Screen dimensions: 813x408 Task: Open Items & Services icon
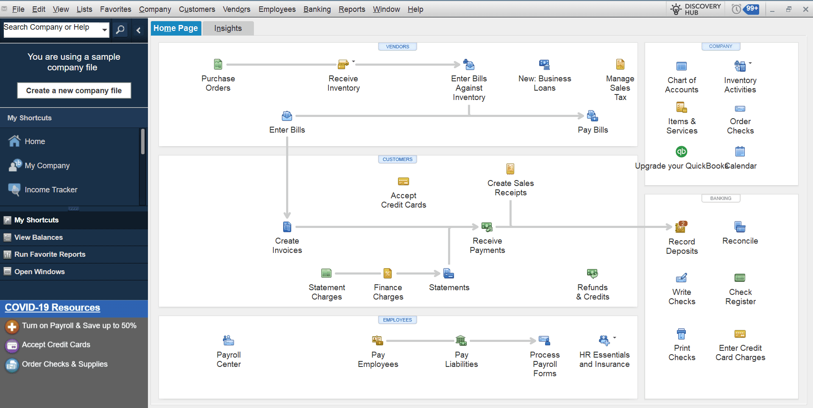(682, 107)
